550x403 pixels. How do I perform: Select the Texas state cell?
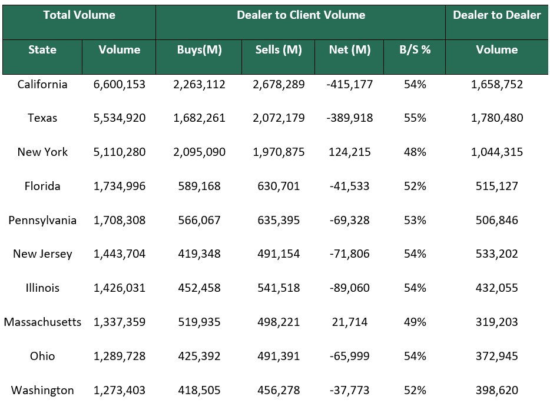(x=42, y=118)
